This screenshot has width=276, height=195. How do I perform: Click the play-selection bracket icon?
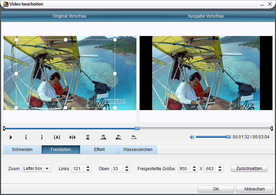click(x=57, y=137)
